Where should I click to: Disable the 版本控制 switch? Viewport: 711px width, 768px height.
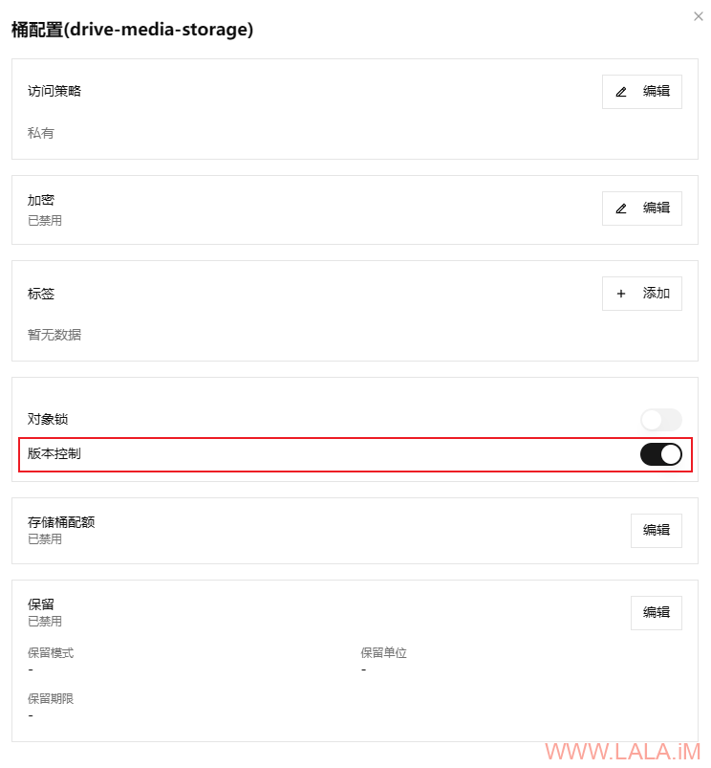coord(660,454)
